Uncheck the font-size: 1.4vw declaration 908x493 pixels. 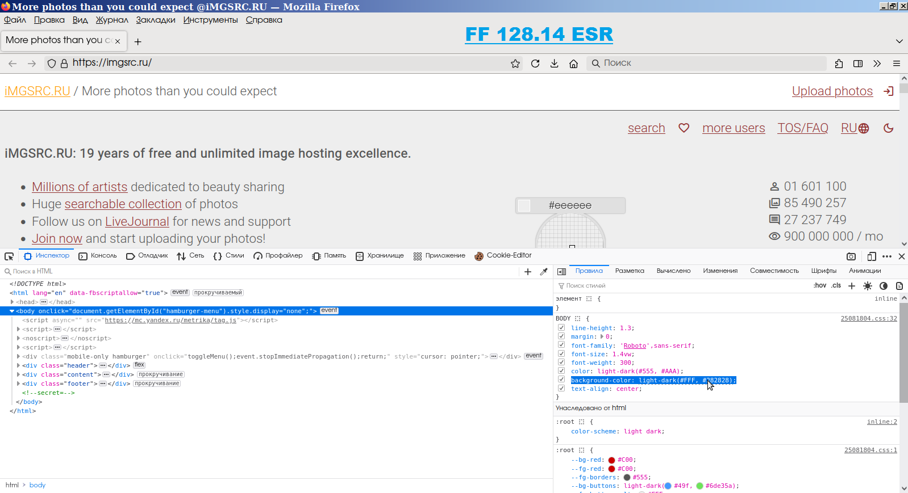pos(561,353)
